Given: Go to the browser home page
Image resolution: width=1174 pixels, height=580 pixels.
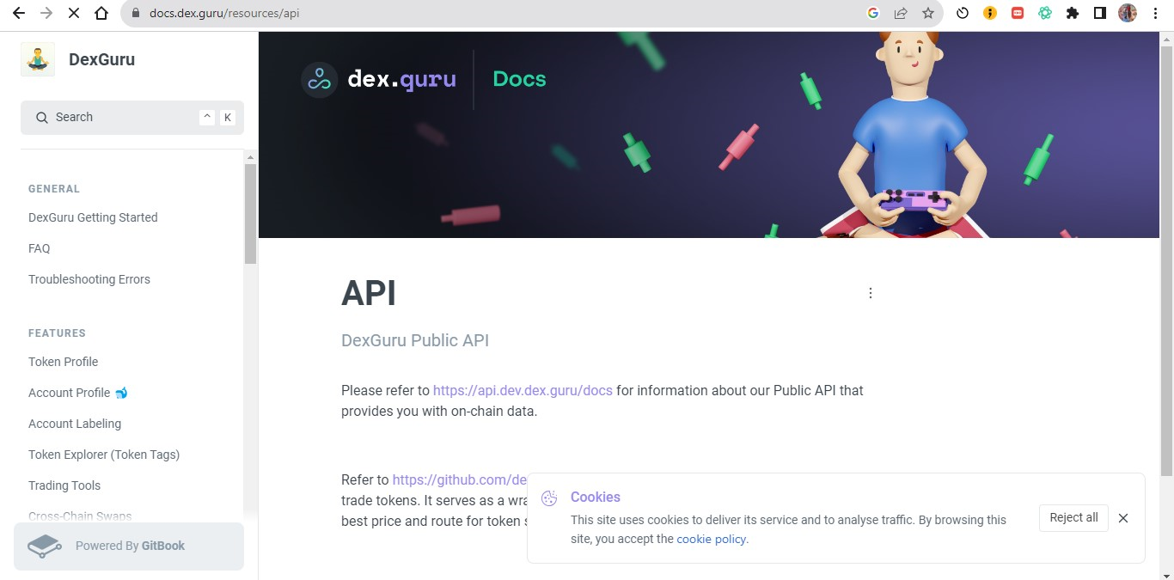Looking at the screenshot, I should coord(101,13).
